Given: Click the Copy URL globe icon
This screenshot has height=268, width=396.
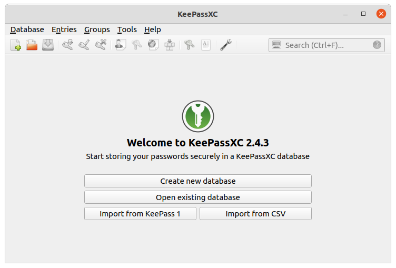Looking at the screenshot, I should (x=153, y=45).
